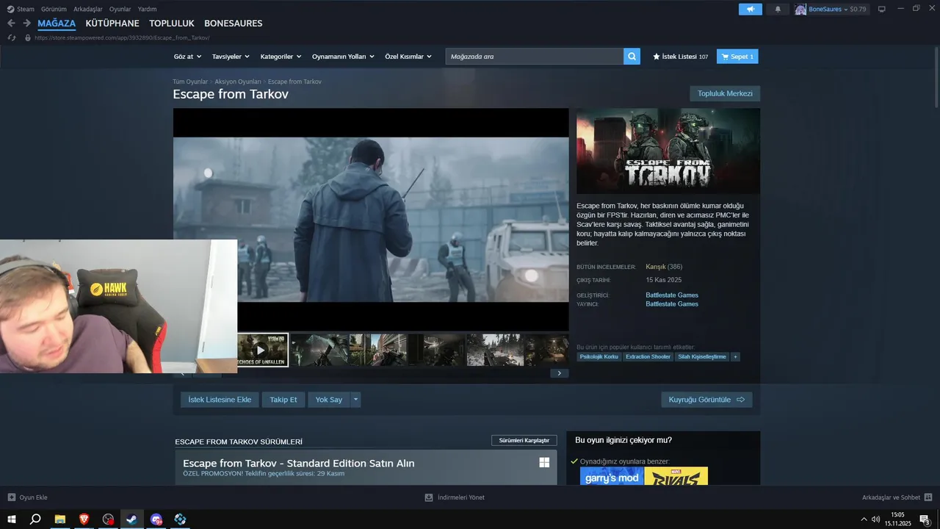Expand the Kategoriler dropdown
The image size is (940, 529).
pos(281,57)
